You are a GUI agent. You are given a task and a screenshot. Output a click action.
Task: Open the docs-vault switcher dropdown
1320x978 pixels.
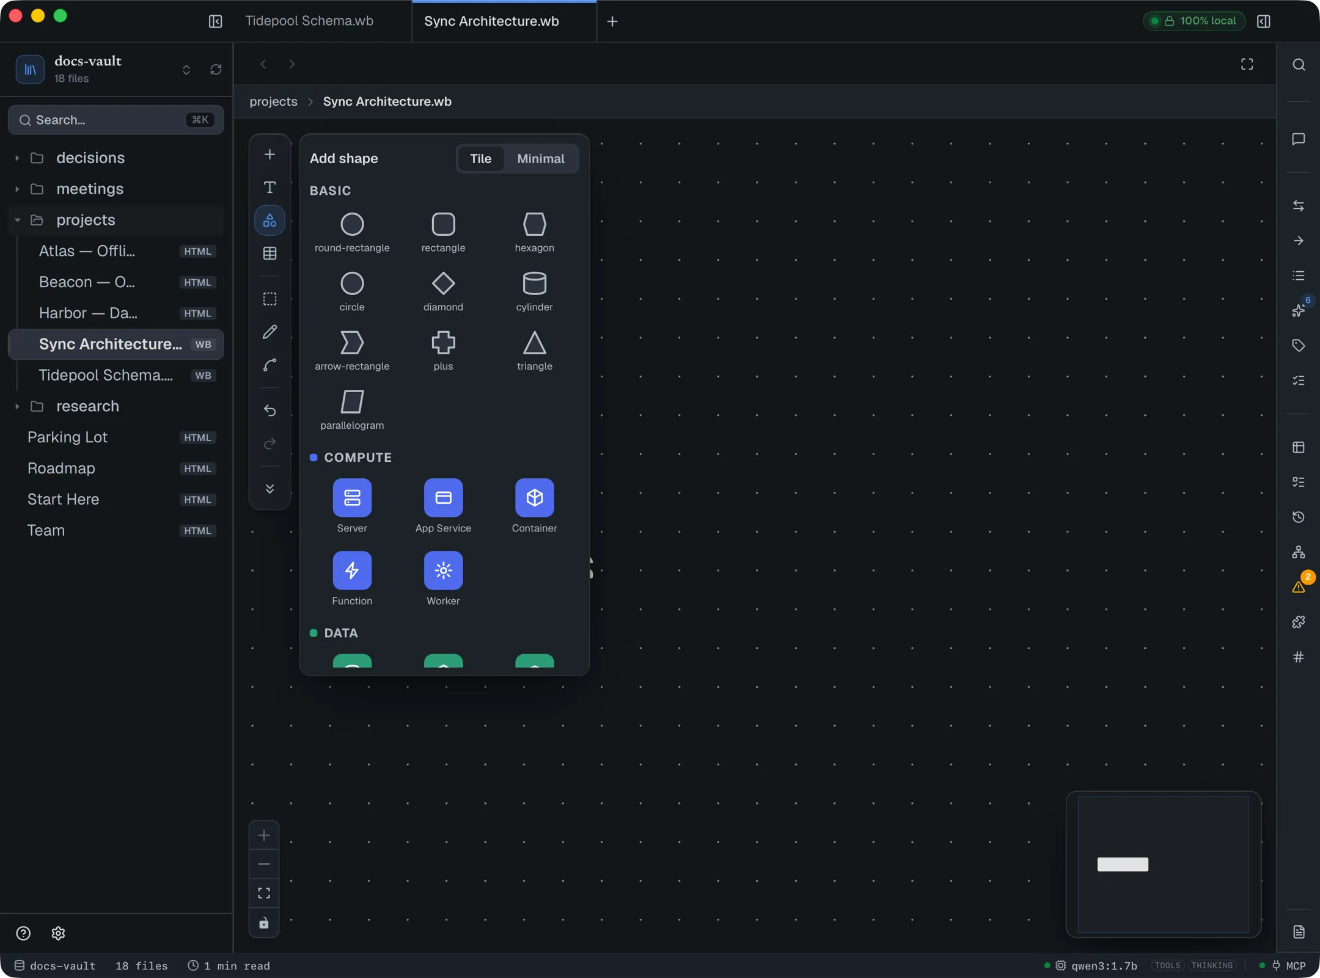[x=186, y=70]
